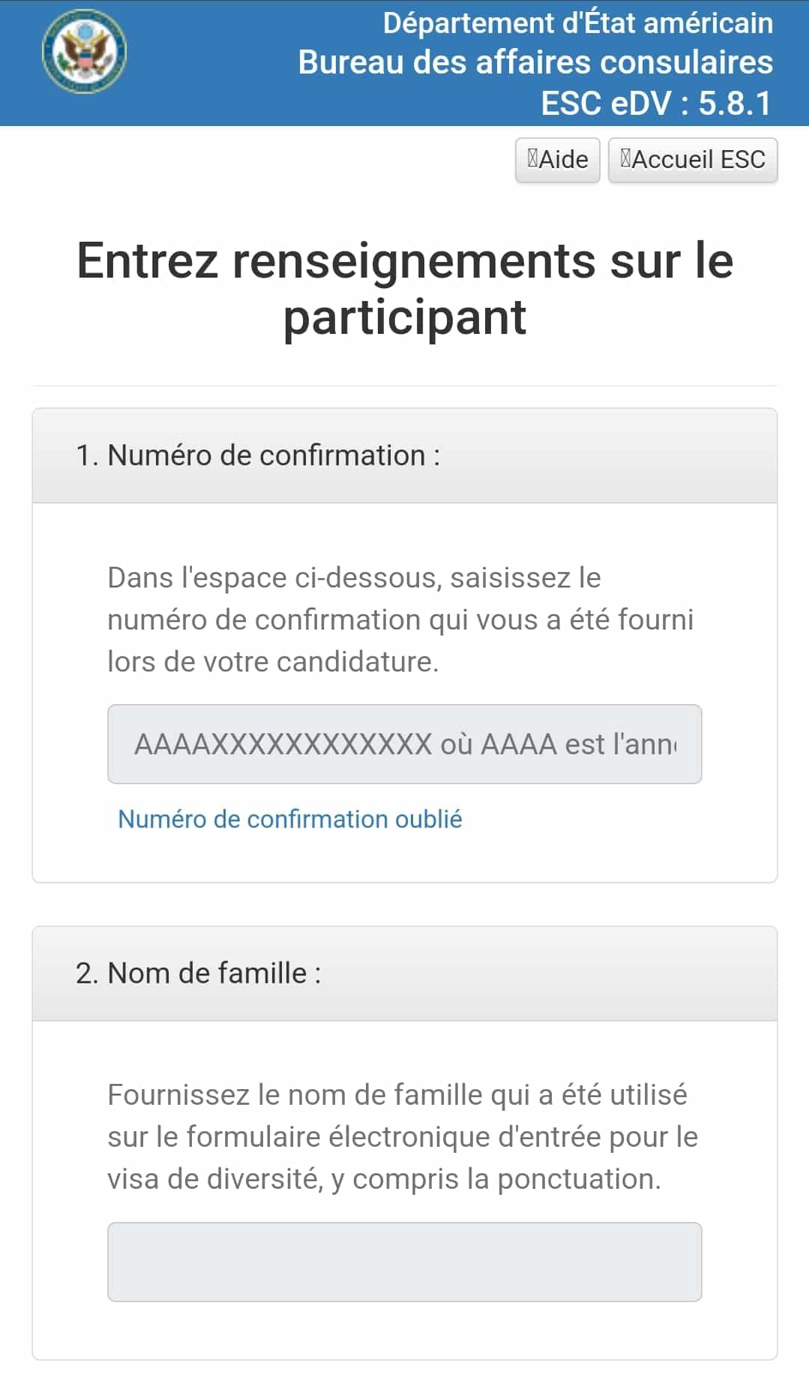The width and height of the screenshot is (809, 1396).
Task: Click the icon glyph on the Aide button
Action: tap(532, 158)
